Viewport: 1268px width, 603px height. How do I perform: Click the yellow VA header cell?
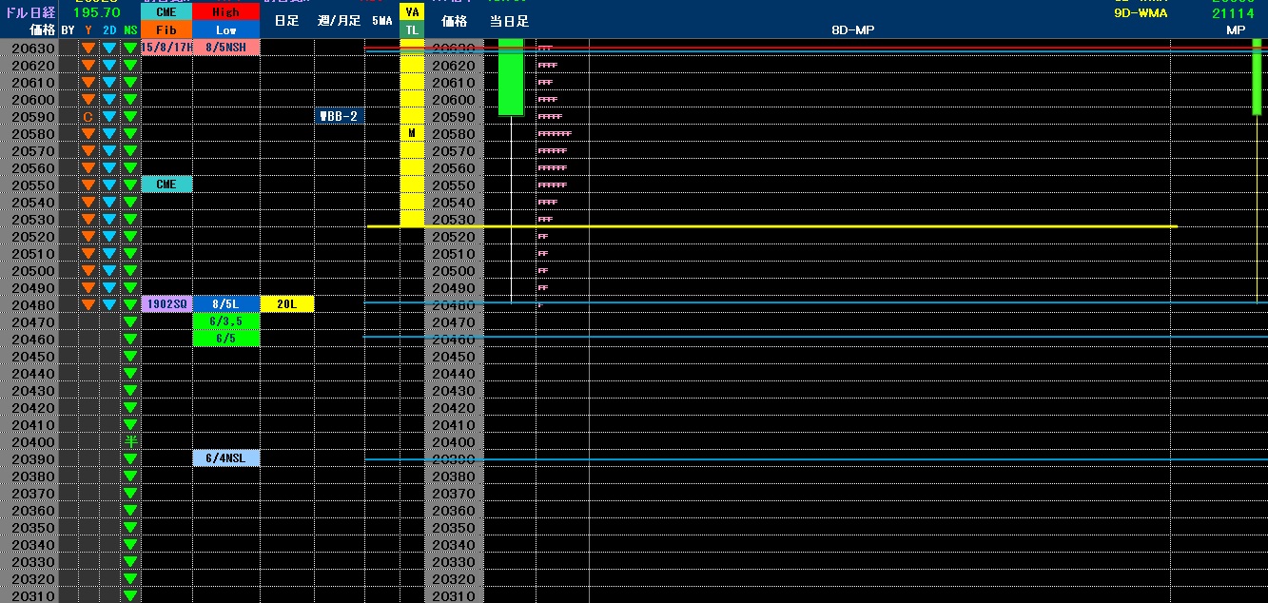(412, 12)
